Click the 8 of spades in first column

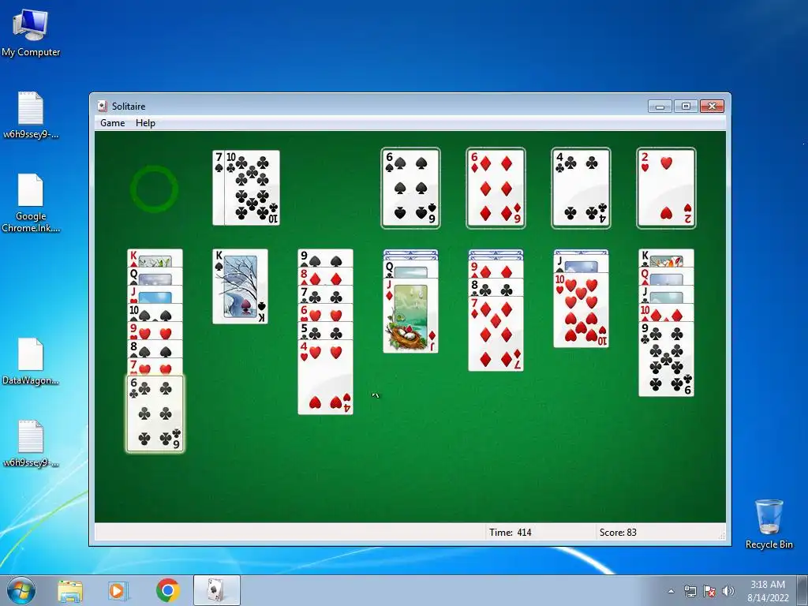pyautogui.click(x=155, y=349)
